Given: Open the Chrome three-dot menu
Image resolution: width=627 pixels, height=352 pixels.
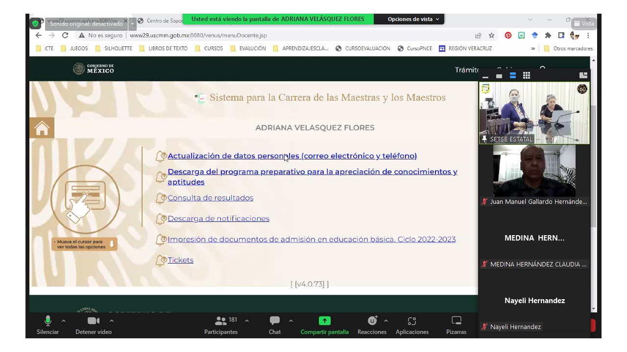Looking at the screenshot, I should pos(588,35).
